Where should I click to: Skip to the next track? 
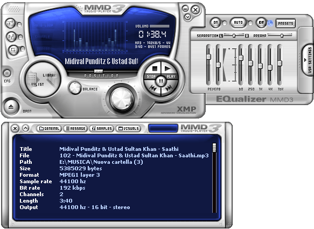(169, 88)
